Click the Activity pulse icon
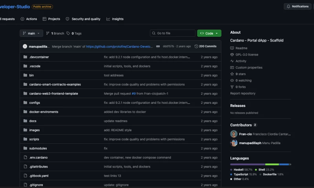Viewport: 314px width, 188px height. (x=232, y=61)
